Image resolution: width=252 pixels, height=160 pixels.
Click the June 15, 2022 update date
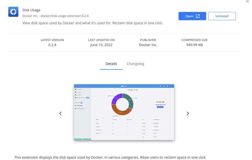tap(101, 45)
